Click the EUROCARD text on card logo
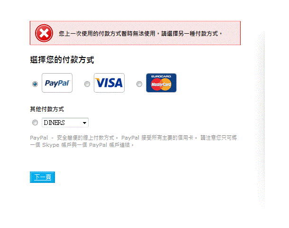 pyautogui.click(x=161, y=76)
